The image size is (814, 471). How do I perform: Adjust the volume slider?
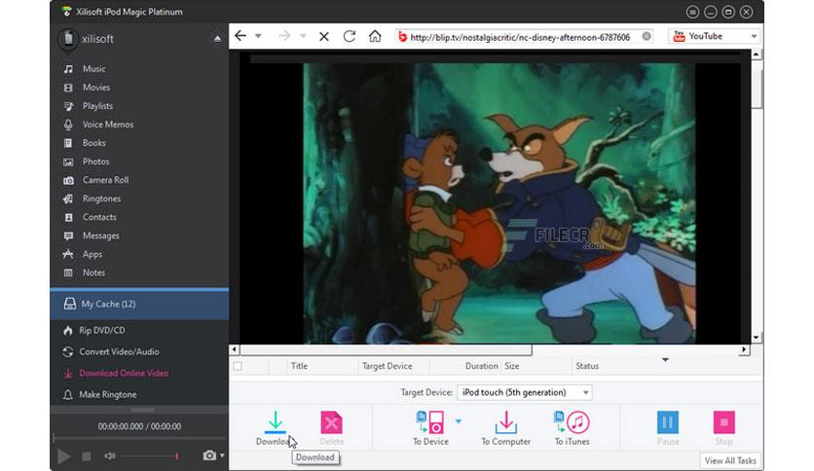[151, 456]
